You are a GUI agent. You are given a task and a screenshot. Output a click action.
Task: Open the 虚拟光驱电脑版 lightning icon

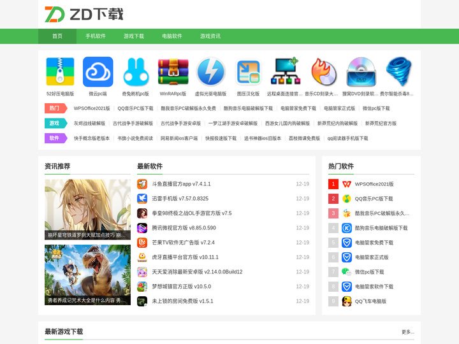tap(211, 71)
